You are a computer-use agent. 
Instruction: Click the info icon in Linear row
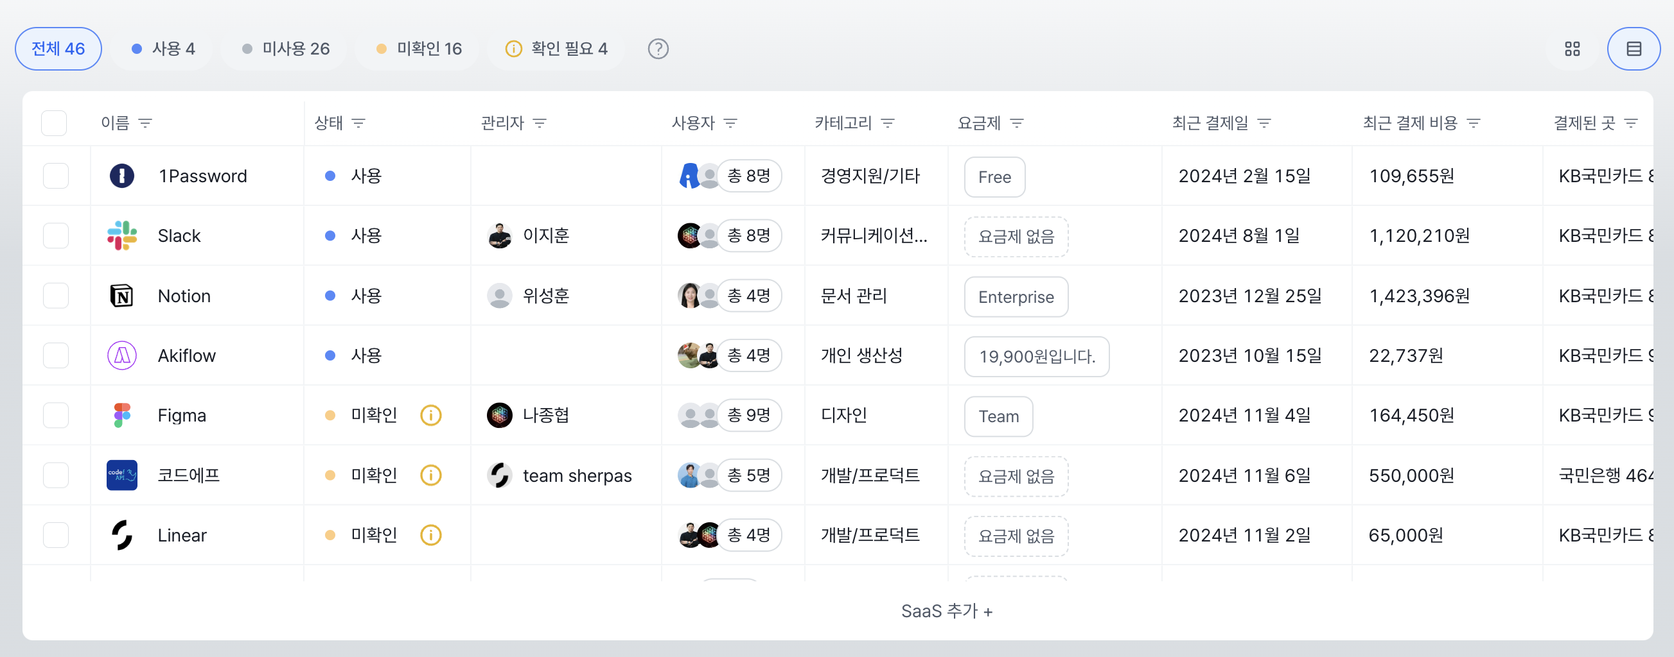(431, 535)
